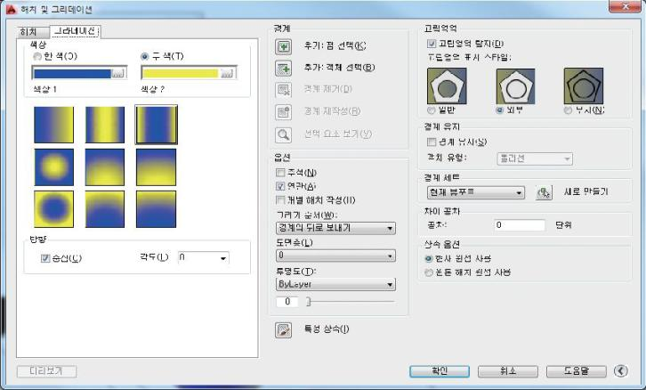Toggle the 연관(A) associative checkbox

pos(281,186)
